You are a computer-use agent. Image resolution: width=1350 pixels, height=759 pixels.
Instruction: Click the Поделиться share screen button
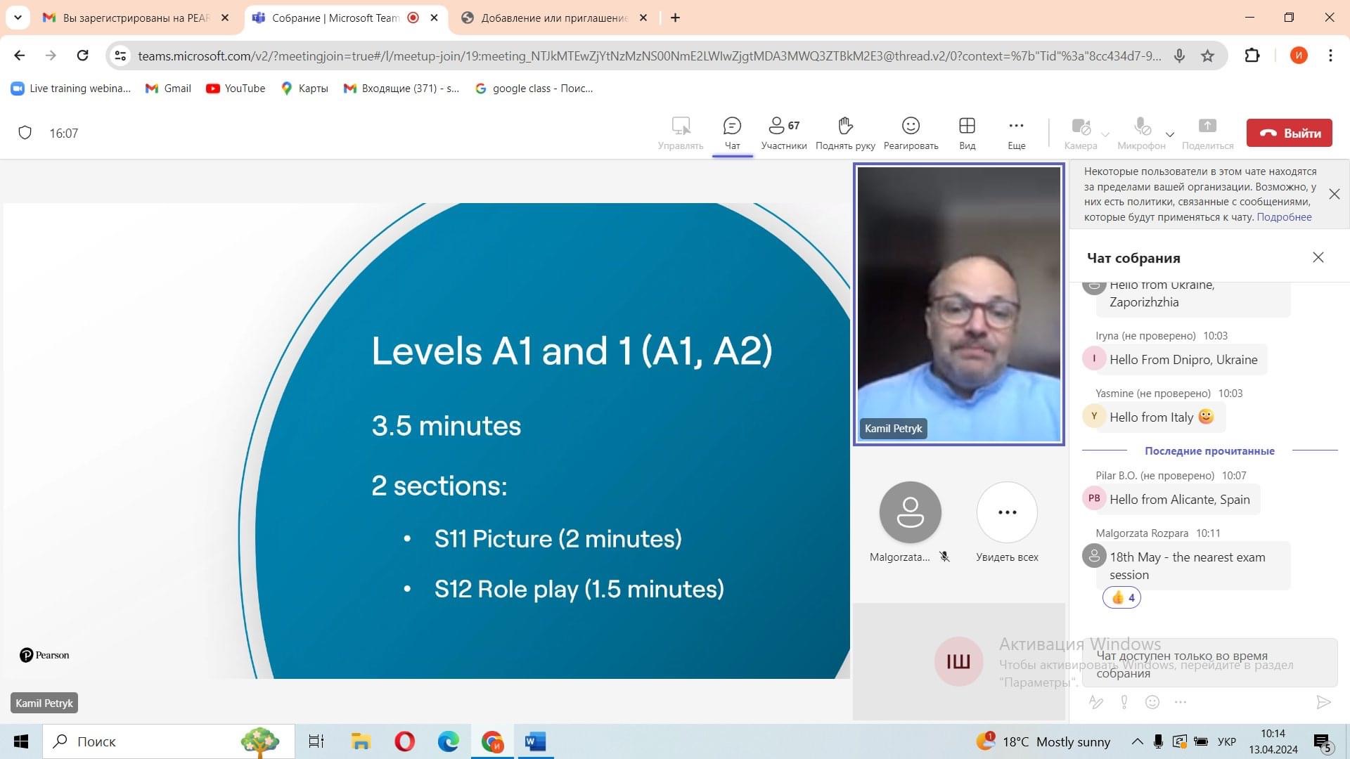pos(1207,134)
